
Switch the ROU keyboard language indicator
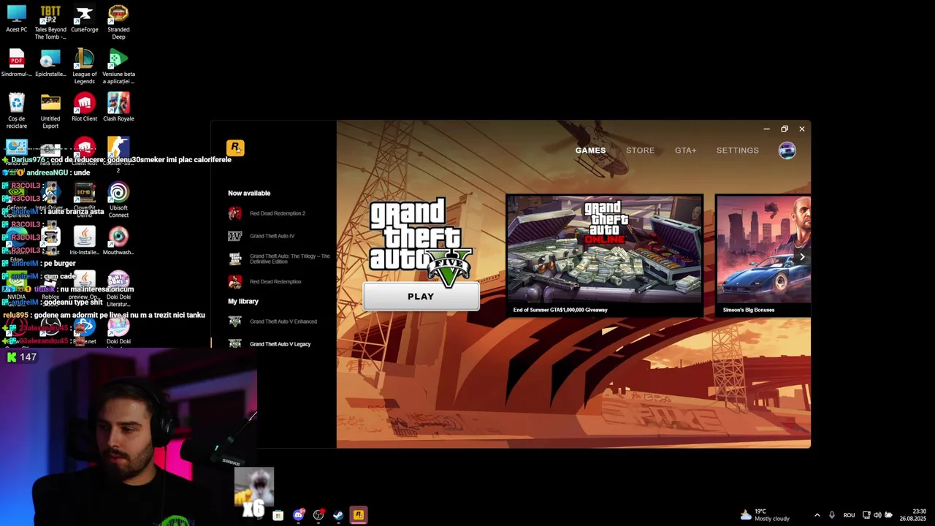849,516
